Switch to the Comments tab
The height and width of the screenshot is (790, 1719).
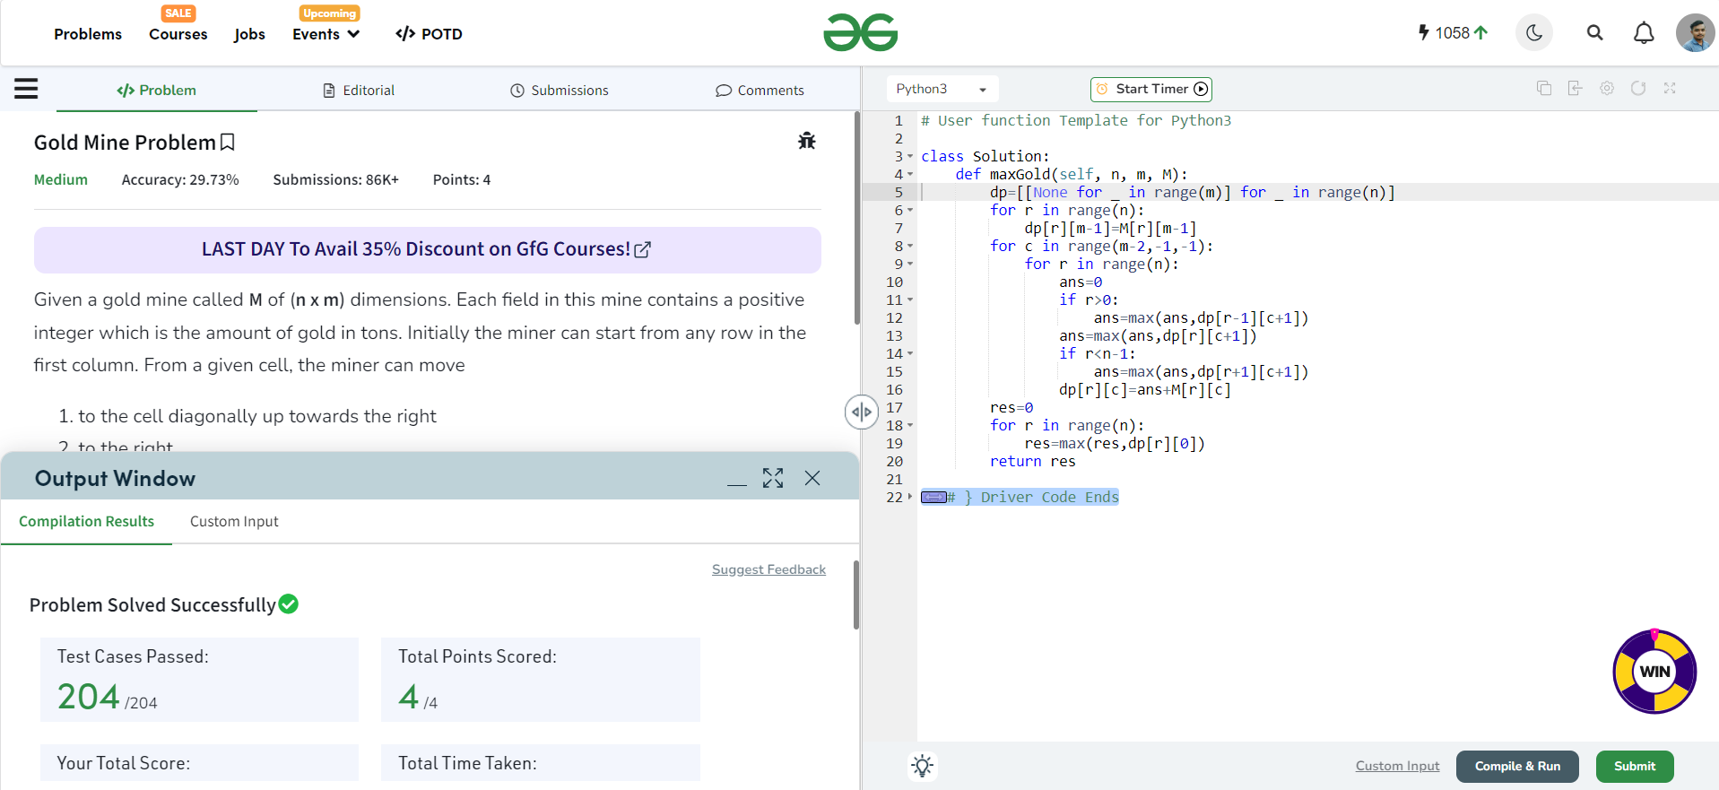(x=760, y=90)
